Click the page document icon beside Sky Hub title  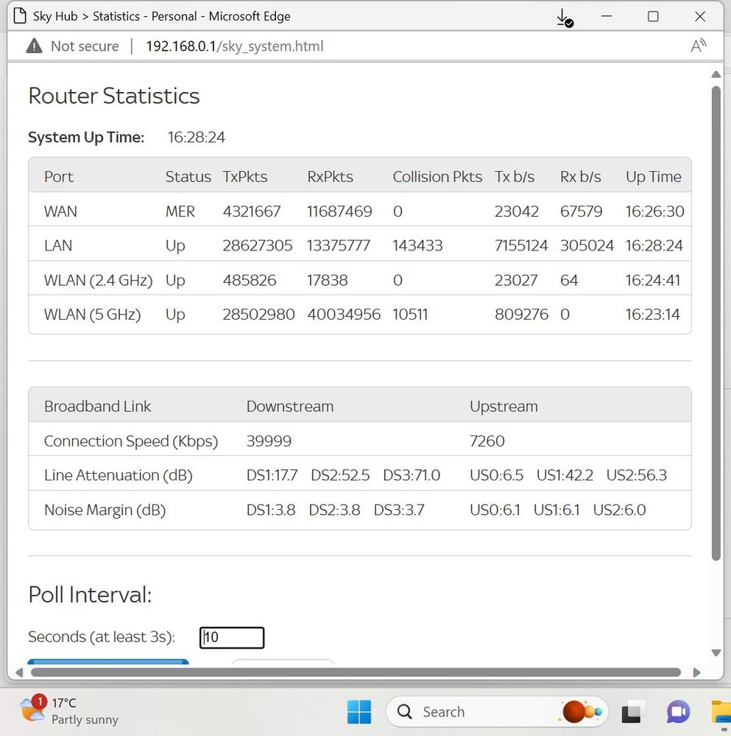click(21, 16)
